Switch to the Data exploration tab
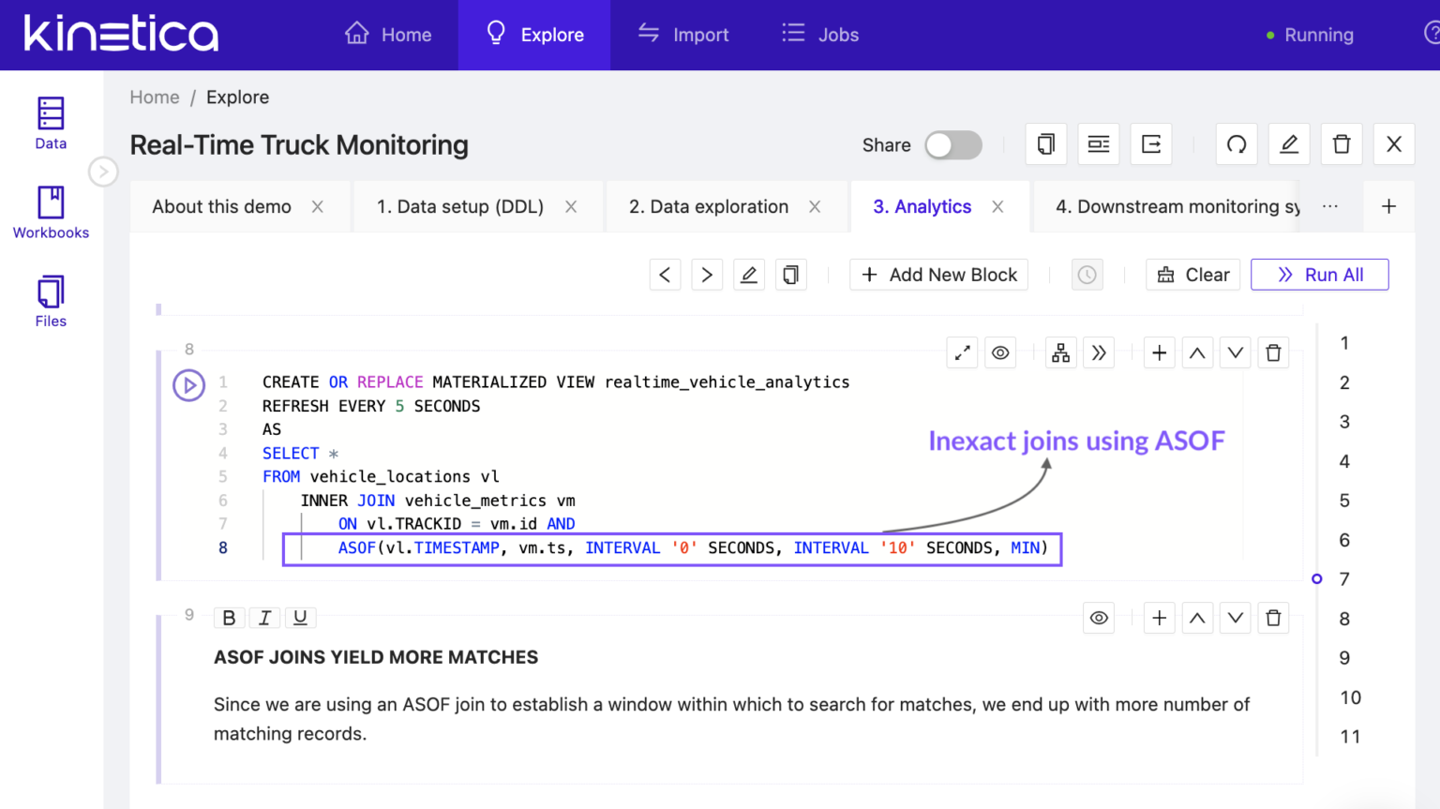 point(710,206)
